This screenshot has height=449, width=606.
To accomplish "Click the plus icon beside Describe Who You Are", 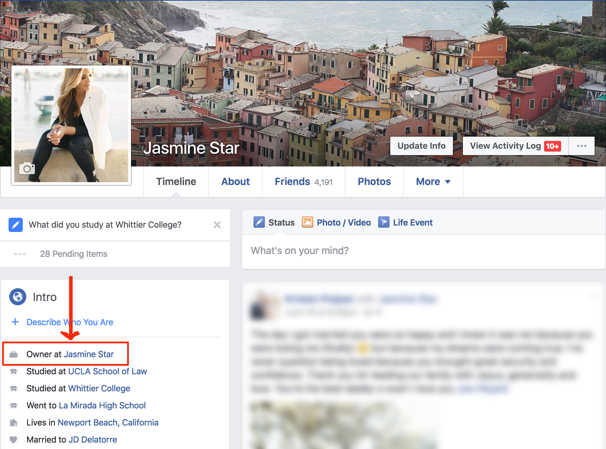I will click(15, 322).
